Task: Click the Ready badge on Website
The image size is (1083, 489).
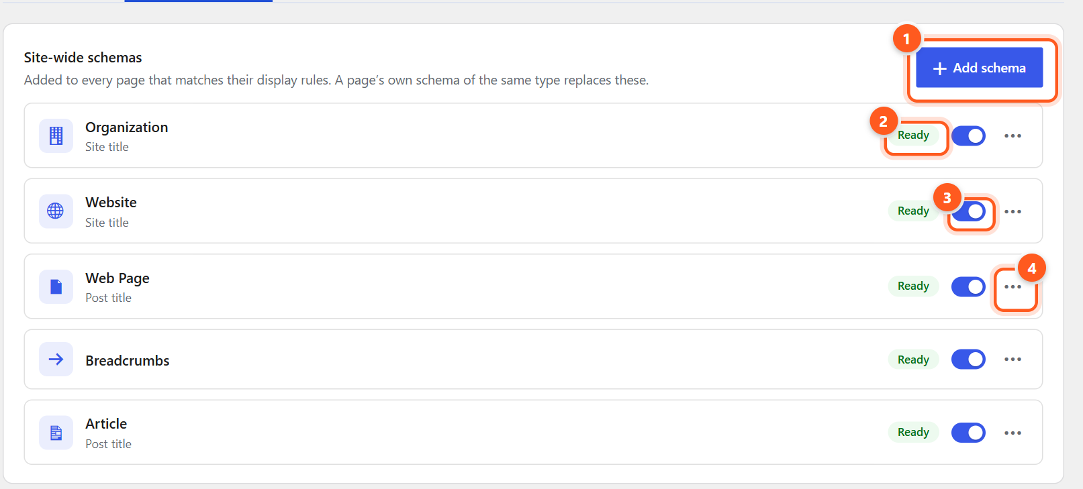Action: (x=913, y=211)
